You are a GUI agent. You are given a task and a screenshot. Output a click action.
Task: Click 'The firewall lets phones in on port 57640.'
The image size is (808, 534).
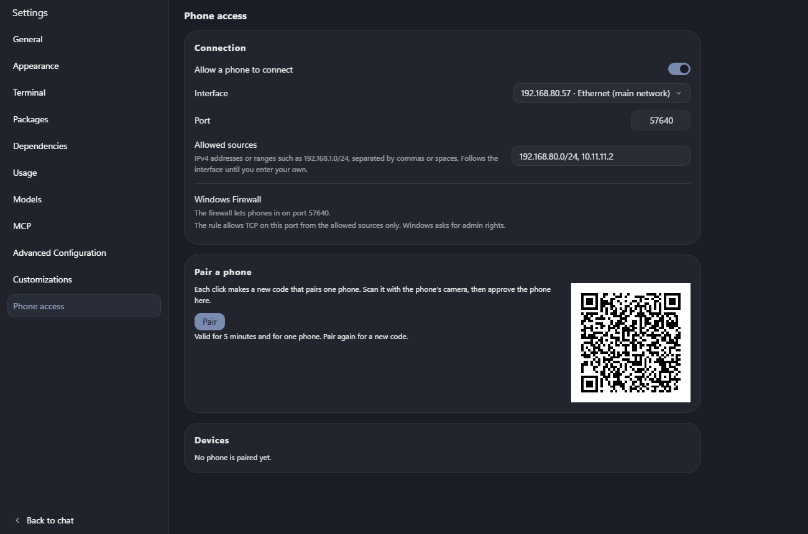pyautogui.click(x=262, y=213)
